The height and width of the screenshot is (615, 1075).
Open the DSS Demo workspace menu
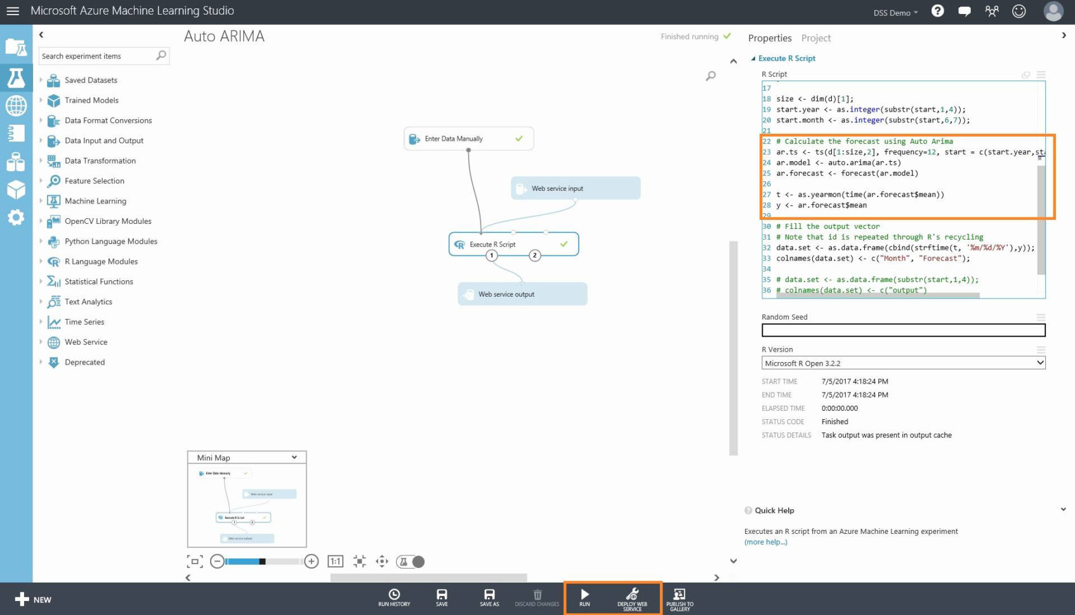895,13
